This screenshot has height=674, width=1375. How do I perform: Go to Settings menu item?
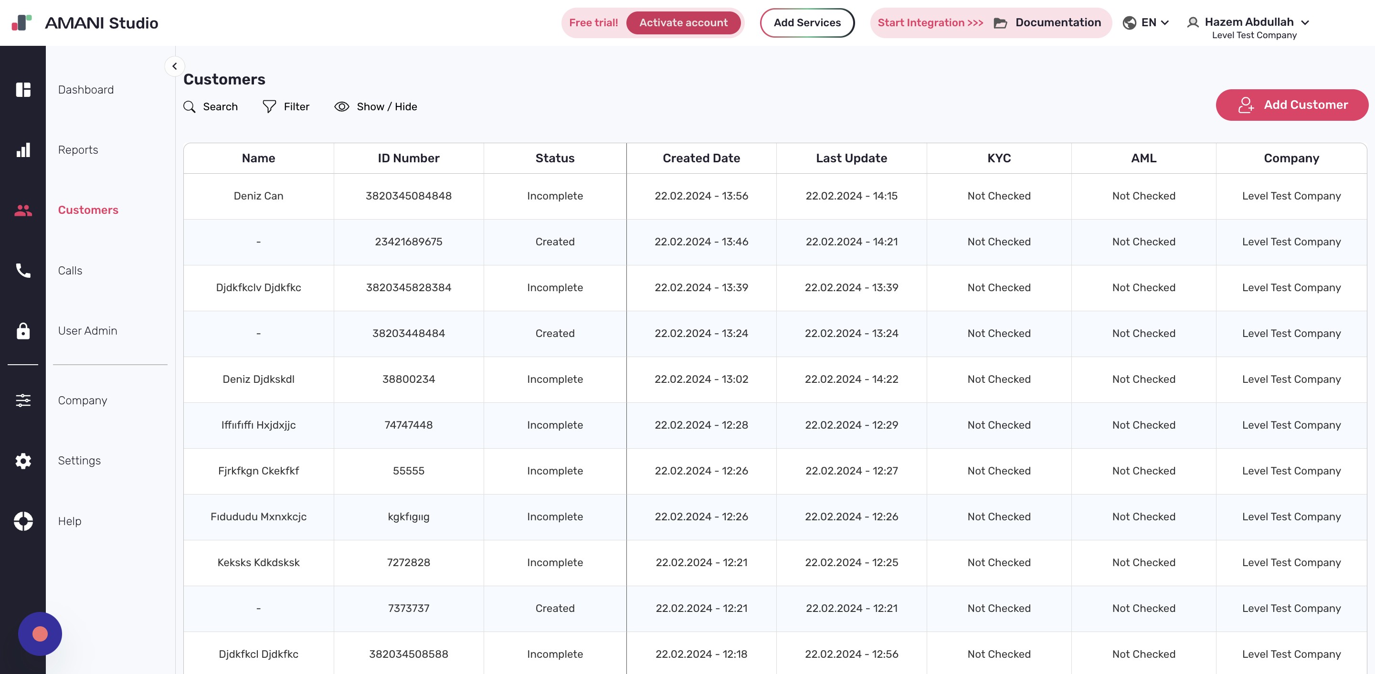pos(79,461)
